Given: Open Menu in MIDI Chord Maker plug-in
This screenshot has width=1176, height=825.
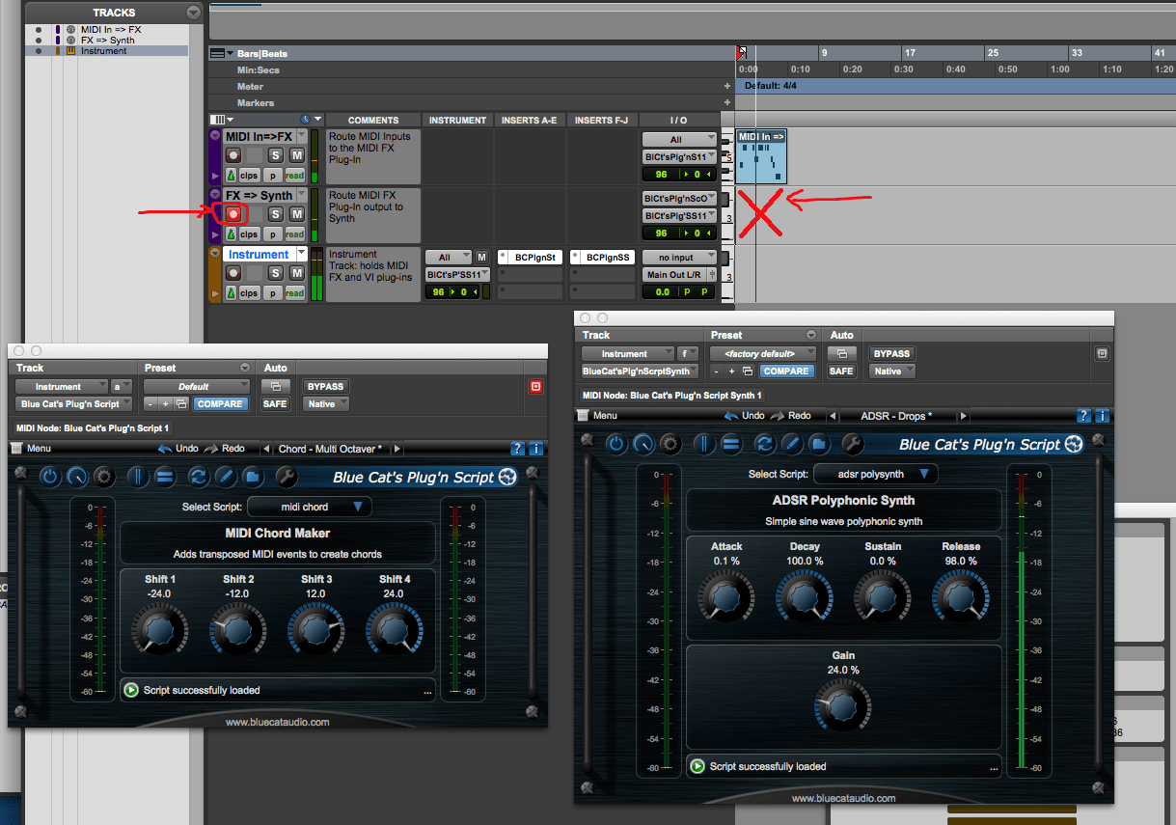Looking at the screenshot, I should coord(32,449).
